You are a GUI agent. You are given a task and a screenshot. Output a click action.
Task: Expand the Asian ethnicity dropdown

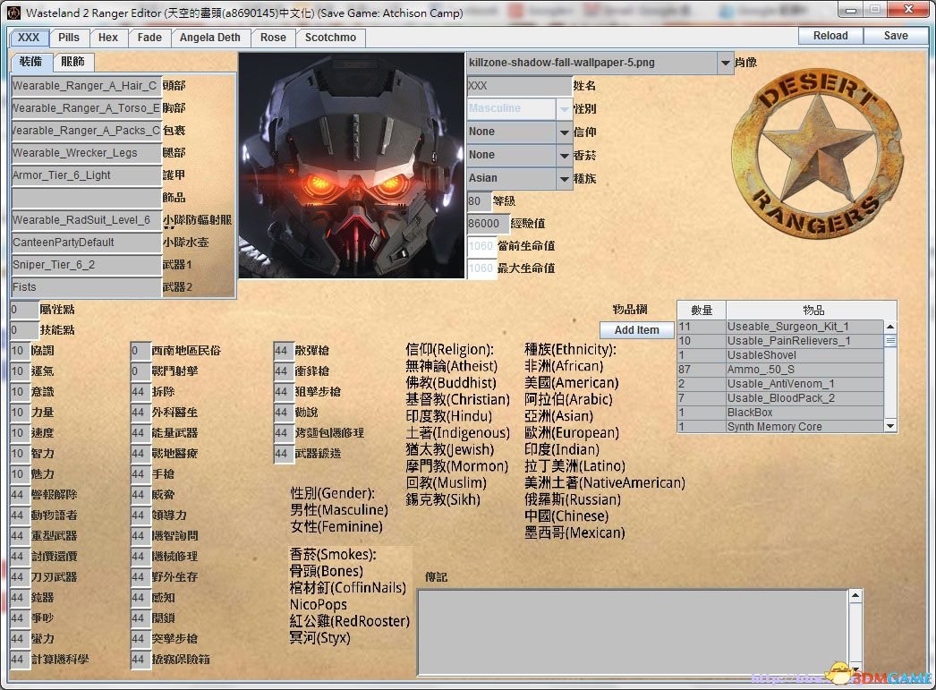click(564, 178)
